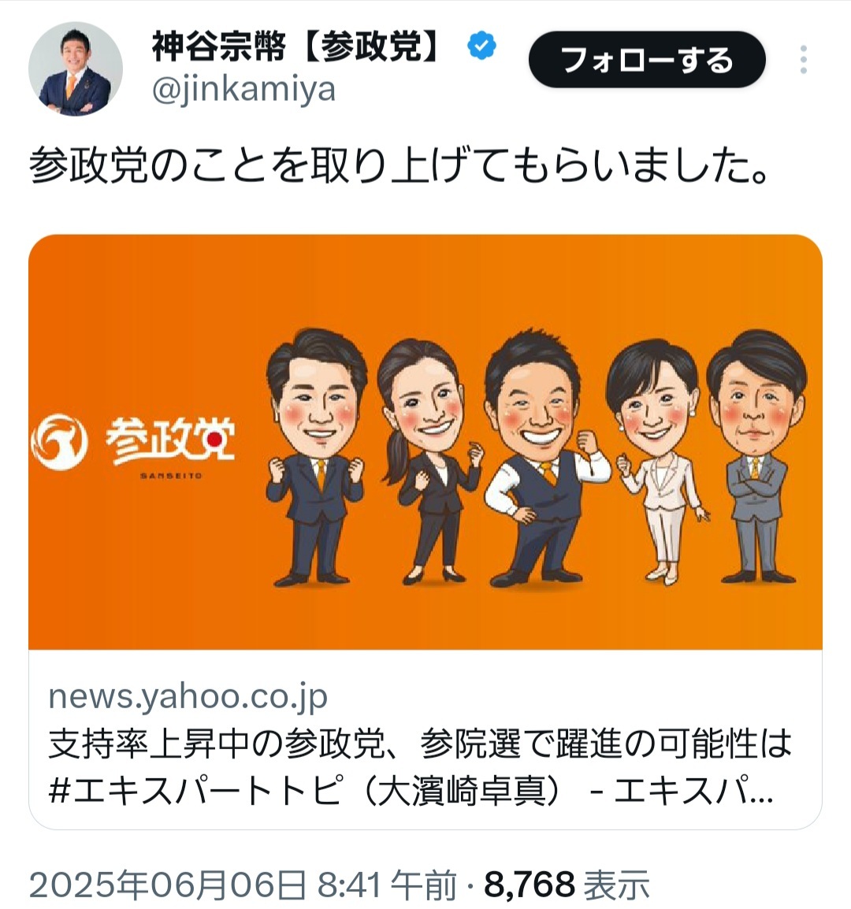The height and width of the screenshot is (909, 851).
Task: Click the leftmost cartoon man in navy suit
Action: [x=316, y=457]
